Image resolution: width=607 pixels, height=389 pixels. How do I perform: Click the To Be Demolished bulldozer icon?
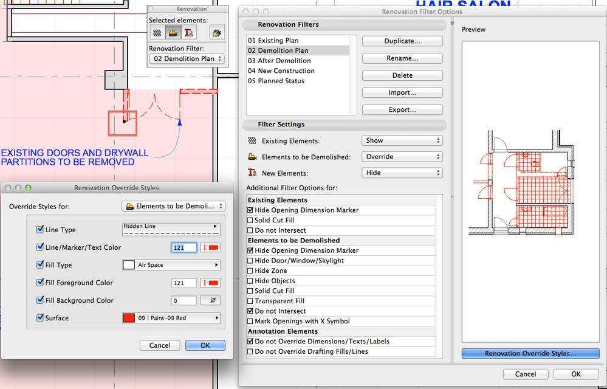pos(173,33)
